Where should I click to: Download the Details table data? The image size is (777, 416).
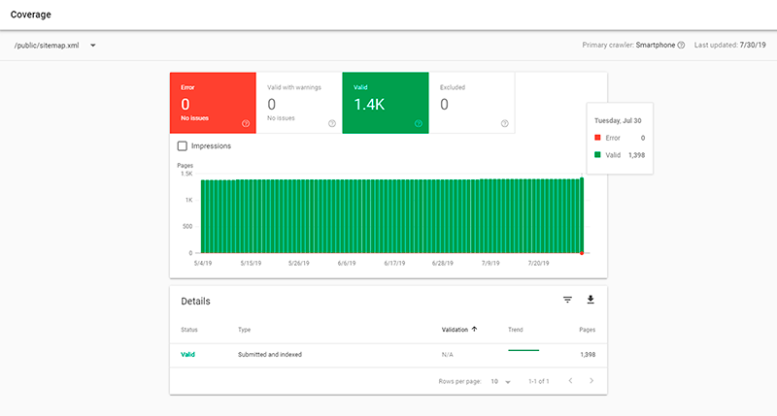[x=590, y=301]
